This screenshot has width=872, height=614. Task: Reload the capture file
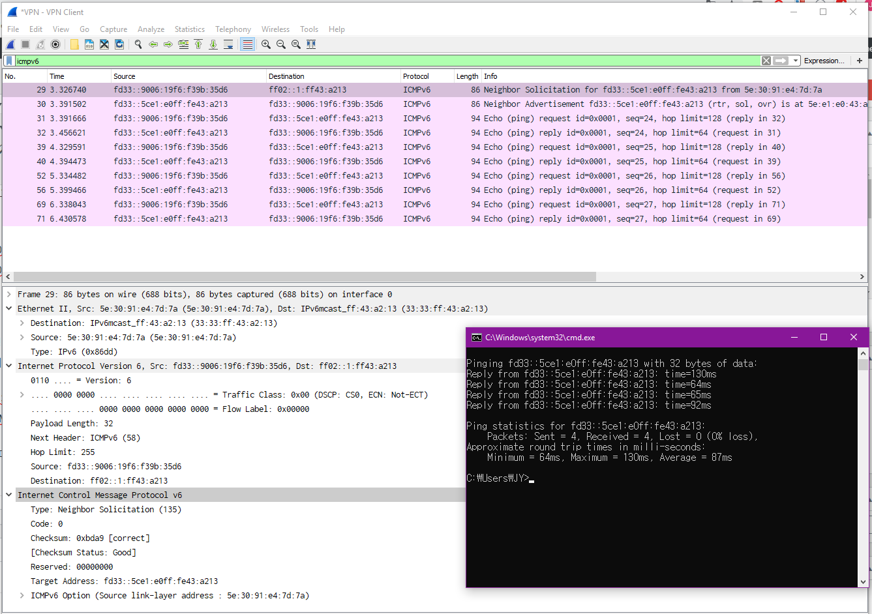pyautogui.click(x=119, y=44)
